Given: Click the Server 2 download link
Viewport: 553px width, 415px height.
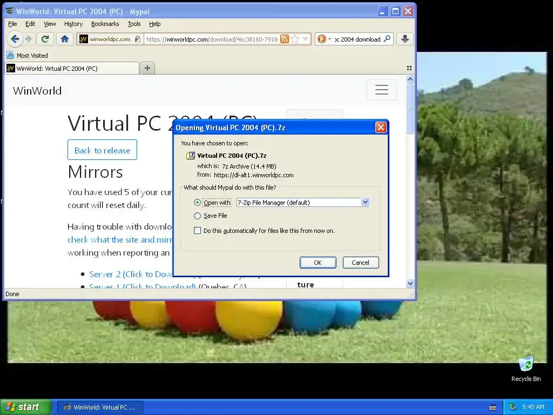Looking at the screenshot, I should click(x=131, y=274).
